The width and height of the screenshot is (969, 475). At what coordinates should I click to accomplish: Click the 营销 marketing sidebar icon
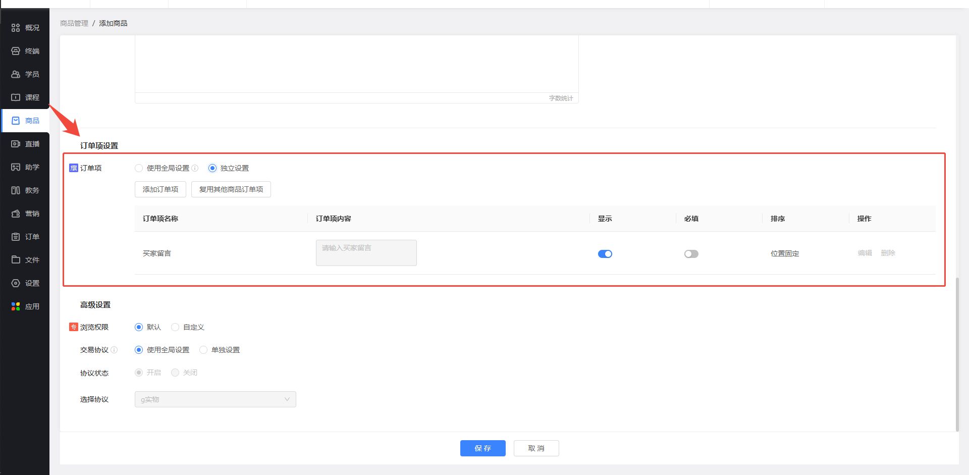tap(16, 214)
